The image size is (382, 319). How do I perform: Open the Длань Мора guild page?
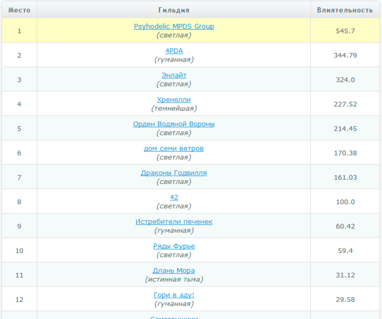pos(173,271)
